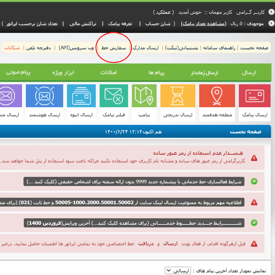Open تراکنش مالی link
Viewport: 275px width, 275px height.
click(83, 24)
